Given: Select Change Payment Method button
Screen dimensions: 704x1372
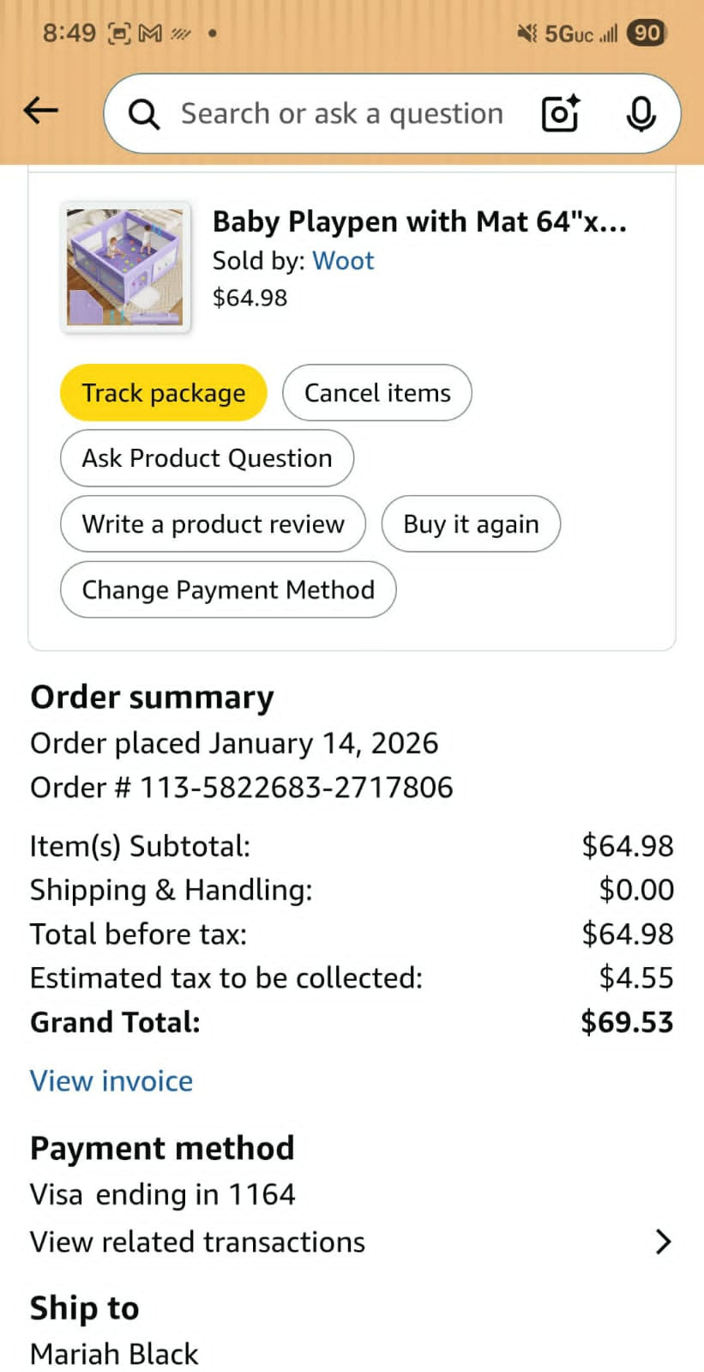Looking at the screenshot, I should tap(228, 589).
